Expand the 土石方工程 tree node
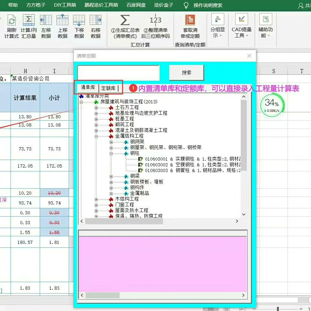The width and height of the screenshot is (311, 311). (96, 107)
